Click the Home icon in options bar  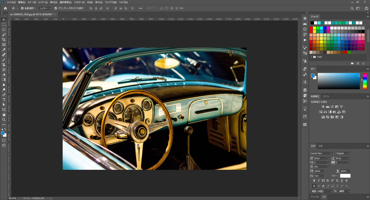5,8
